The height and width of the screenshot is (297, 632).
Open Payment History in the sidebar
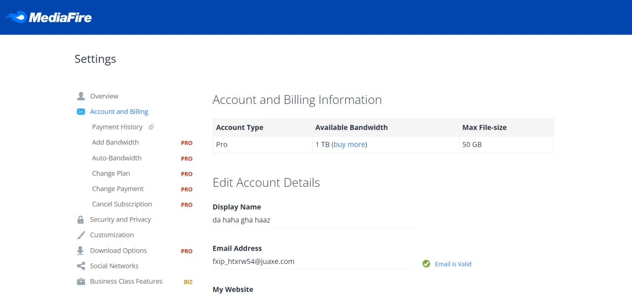117,127
